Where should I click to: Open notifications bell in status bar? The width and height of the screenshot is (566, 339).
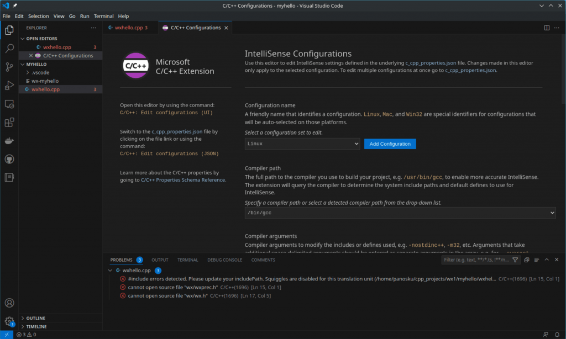(x=557, y=335)
